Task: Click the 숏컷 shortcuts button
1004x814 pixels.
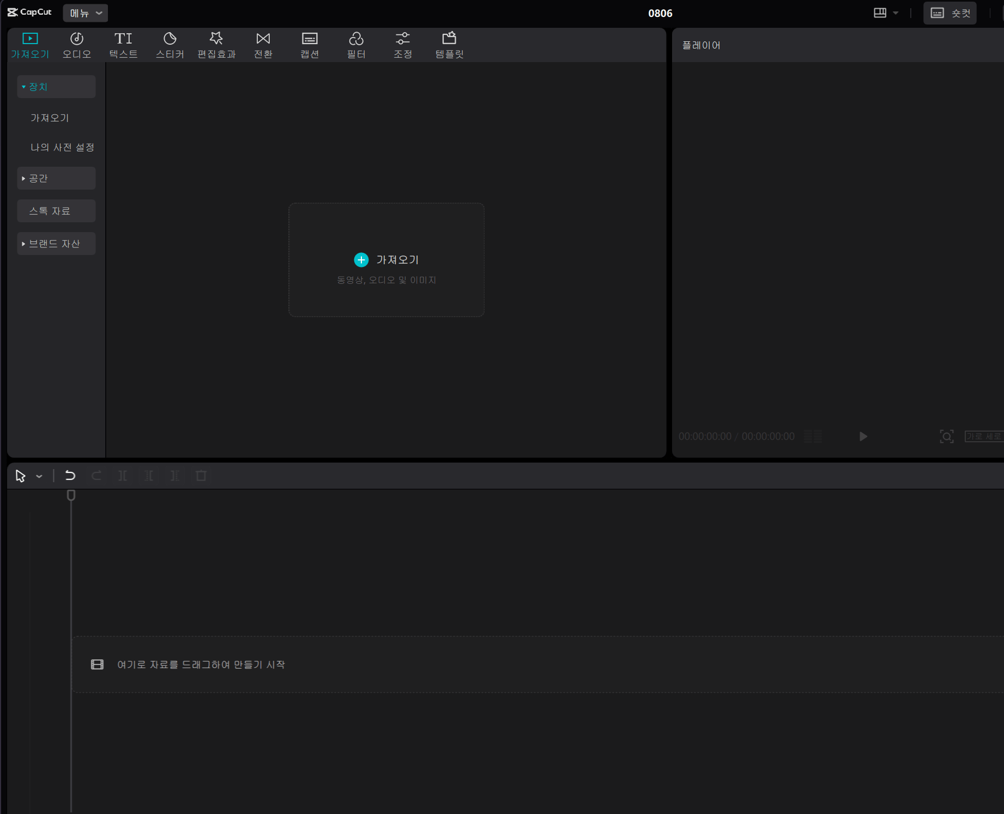Action: point(949,13)
